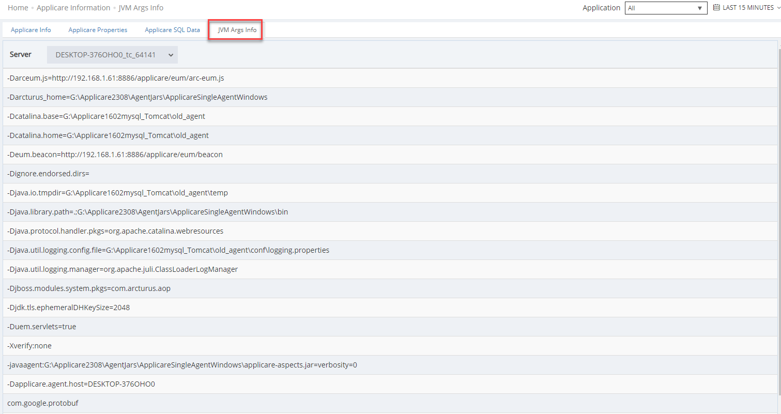Open the Applicare Properties tab
781x414 pixels.
coord(98,30)
